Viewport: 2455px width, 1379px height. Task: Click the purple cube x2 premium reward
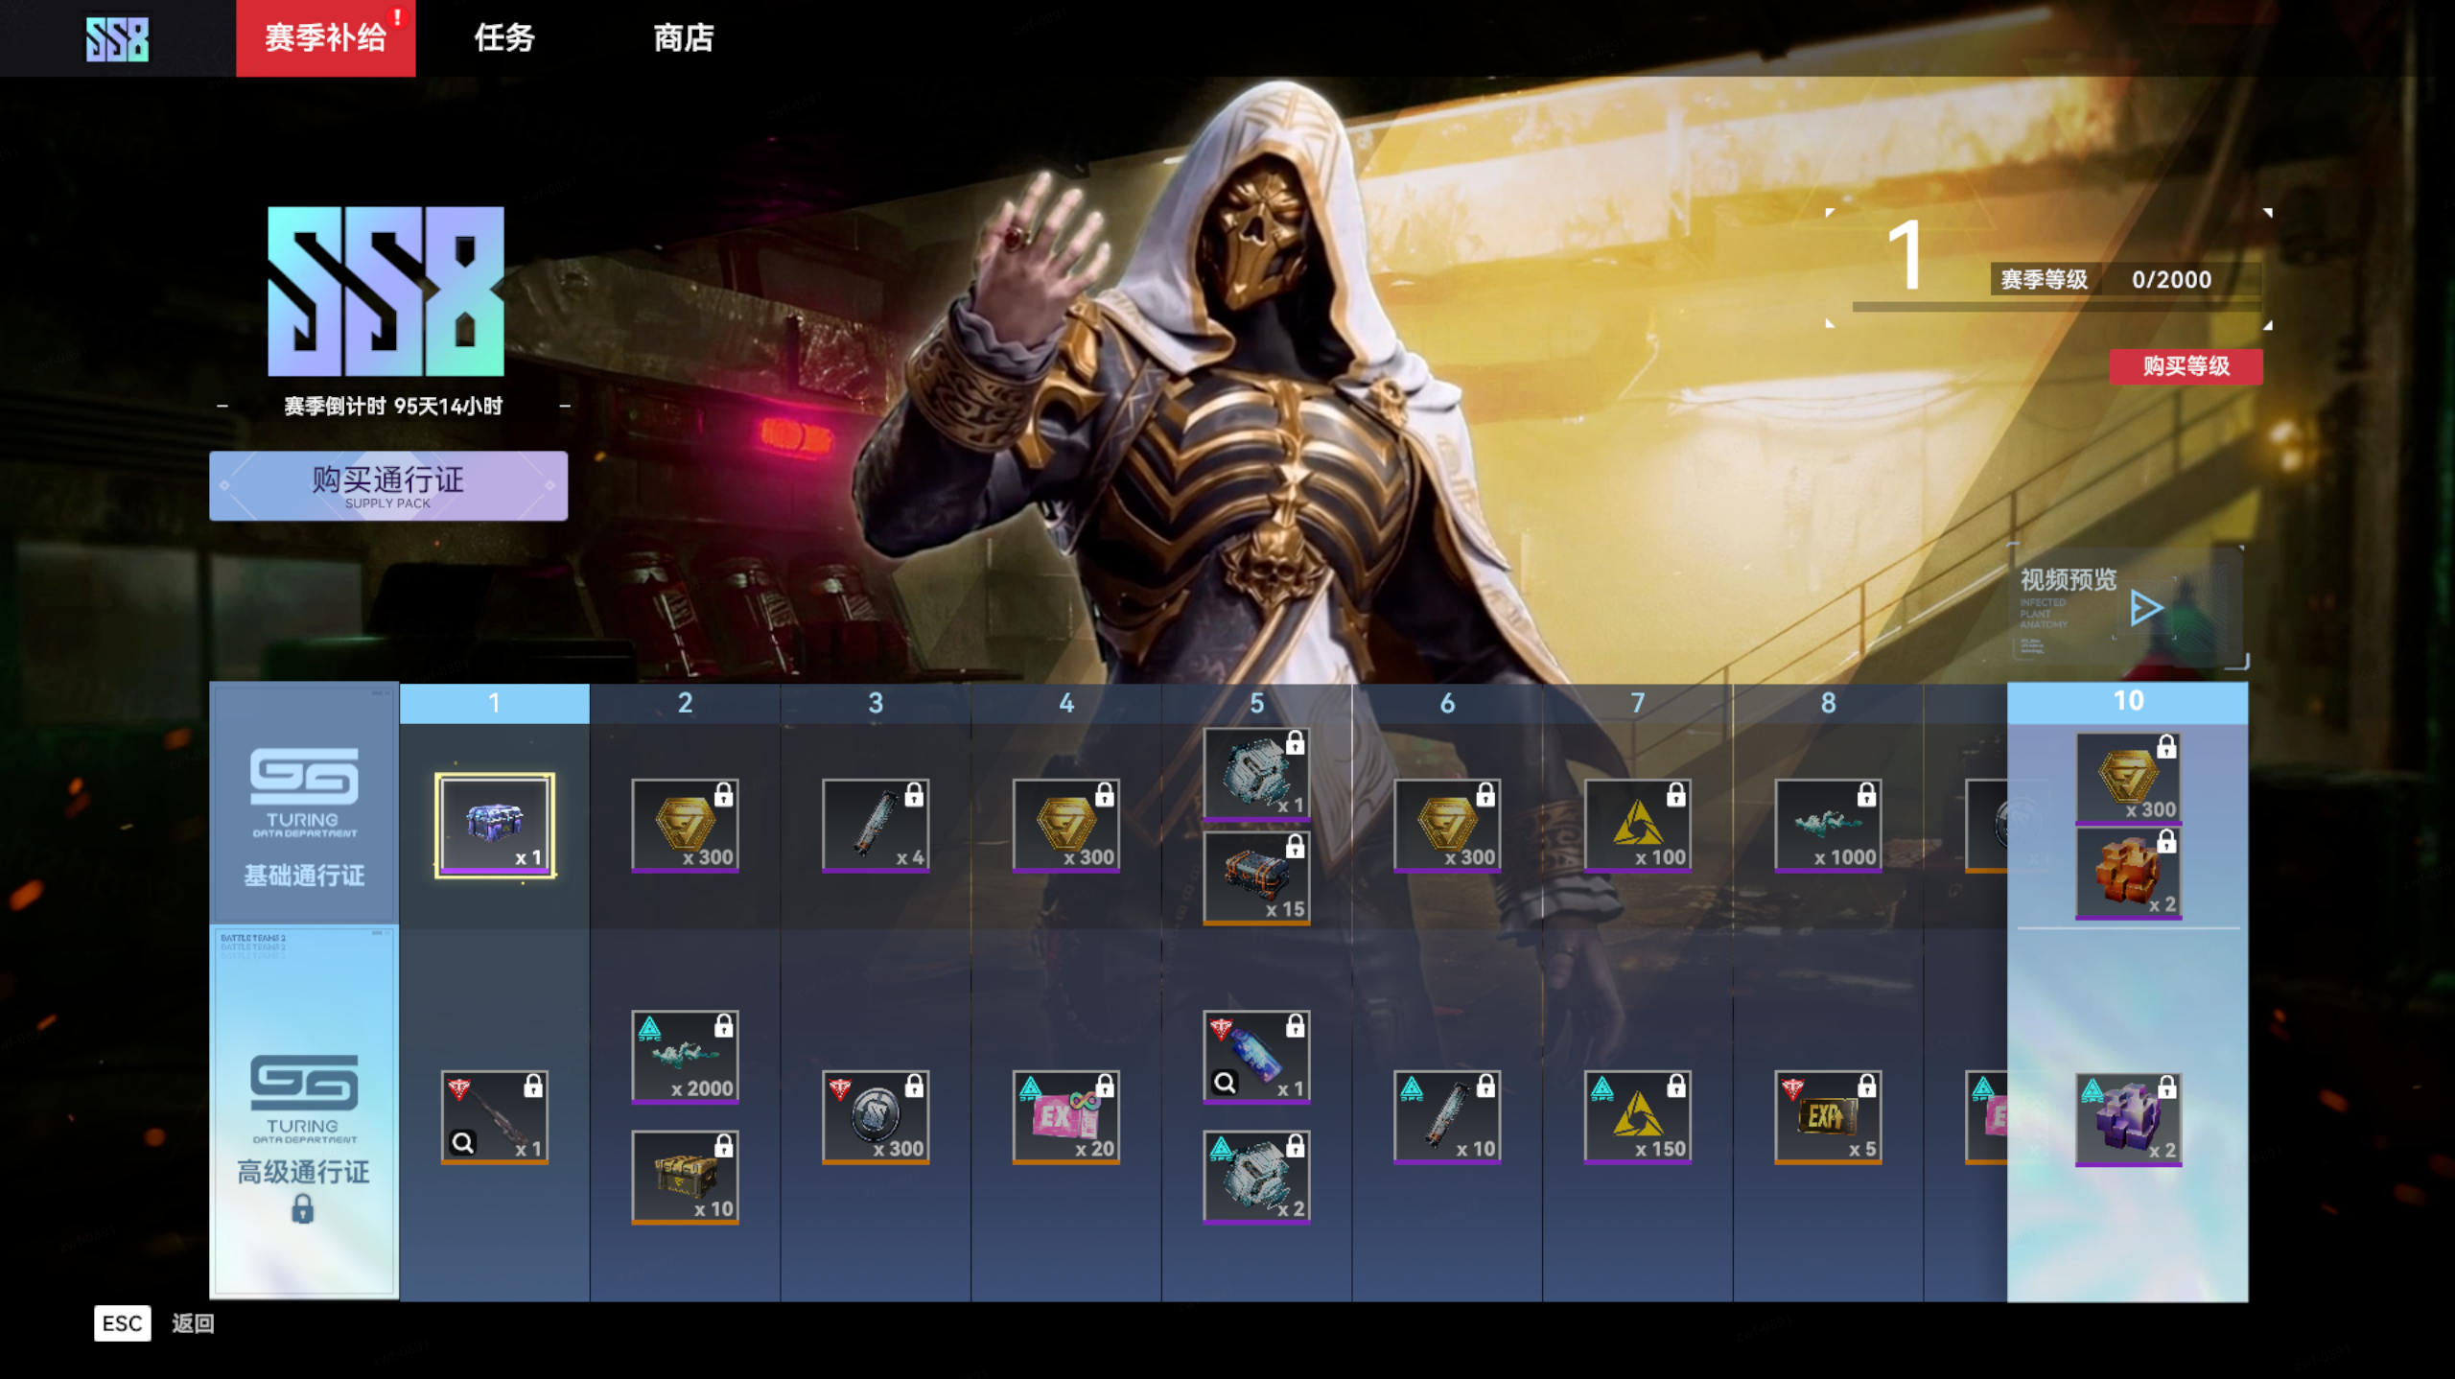(2128, 1119)
